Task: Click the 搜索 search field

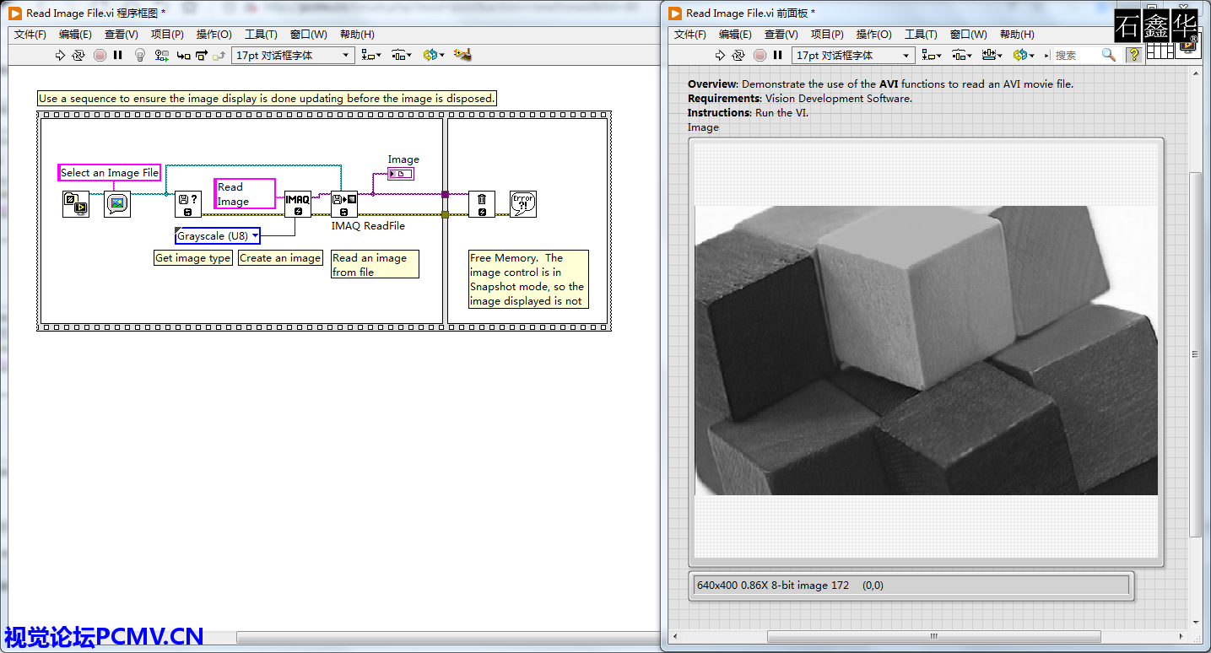Action: click(1076, 56)
